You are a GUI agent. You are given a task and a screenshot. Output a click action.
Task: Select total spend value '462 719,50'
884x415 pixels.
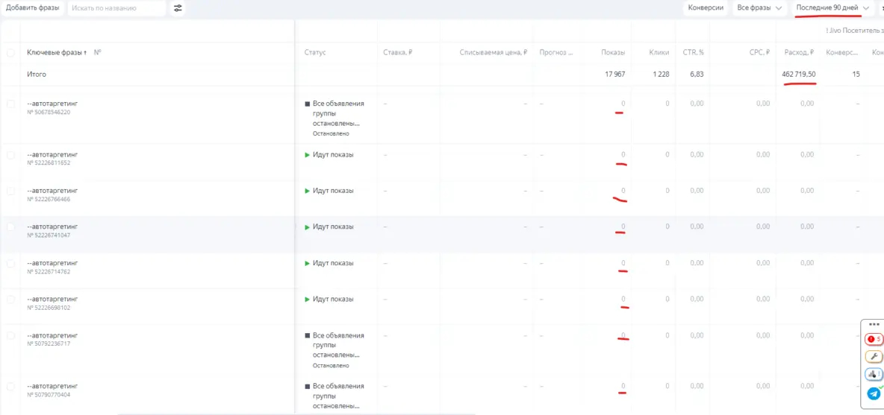tap(799, 75)
